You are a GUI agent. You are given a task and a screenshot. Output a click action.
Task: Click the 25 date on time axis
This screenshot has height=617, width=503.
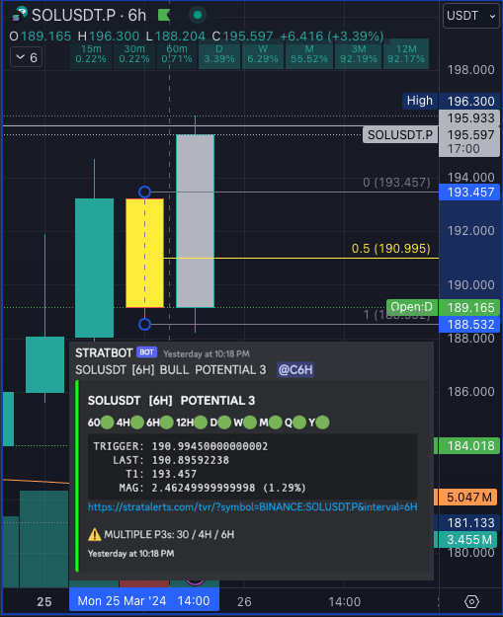click(x=44, y=601)
